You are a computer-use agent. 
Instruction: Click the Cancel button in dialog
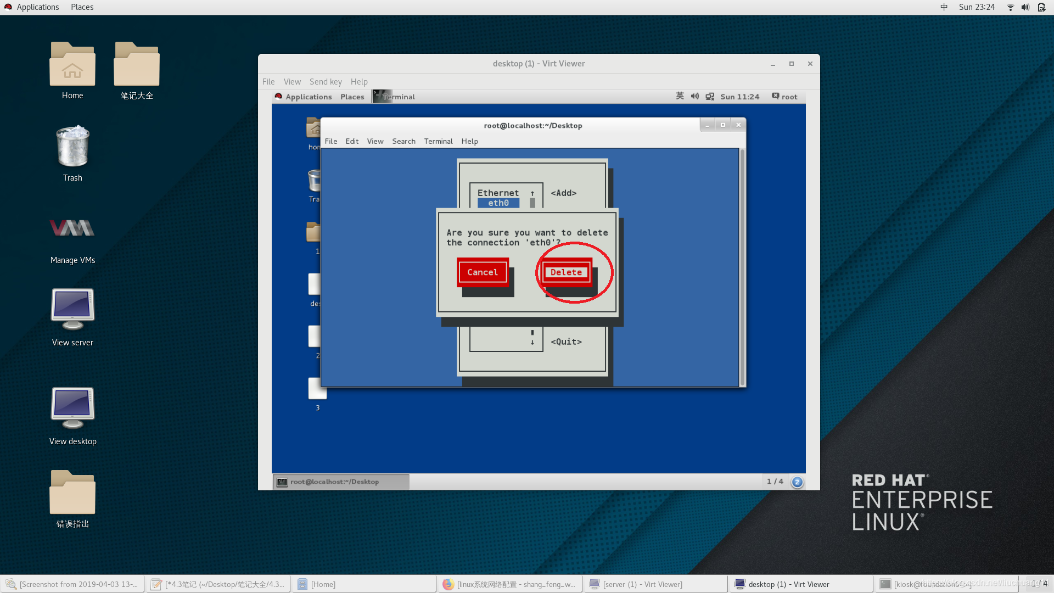point(482,272)
